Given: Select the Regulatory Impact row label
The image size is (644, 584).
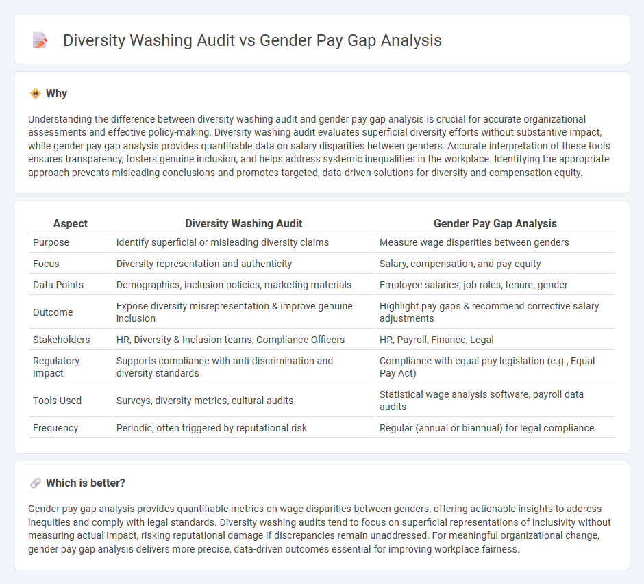Looking at the screenshot, I should tap(56, 367).
